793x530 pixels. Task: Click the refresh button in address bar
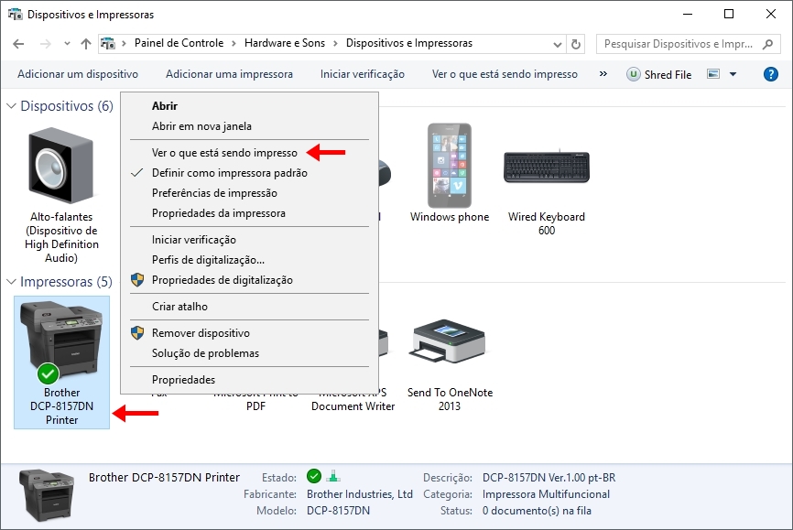click(576, 44)
